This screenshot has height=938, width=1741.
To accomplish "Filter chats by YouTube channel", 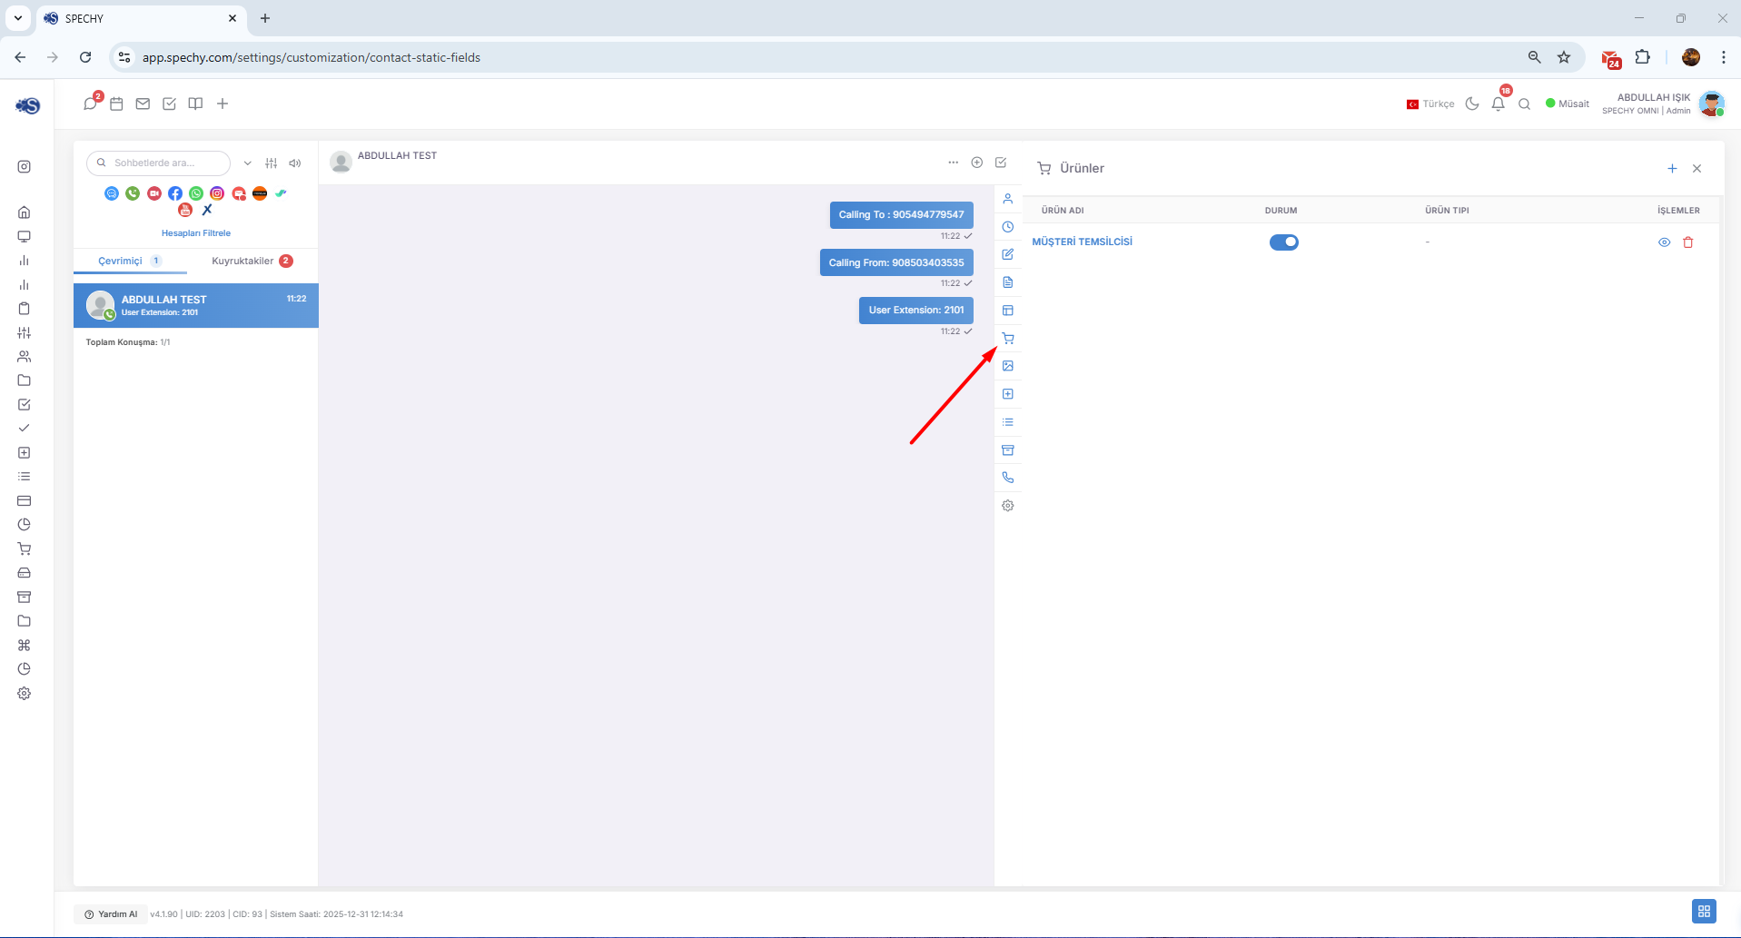I will [x=185, y=210].
